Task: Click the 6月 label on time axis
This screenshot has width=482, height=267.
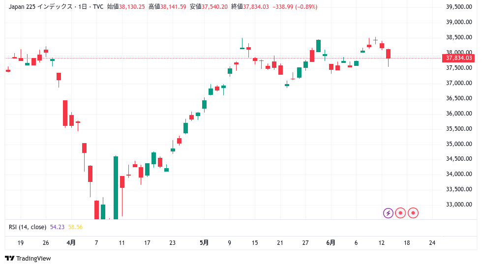Action: pos(331,243)
